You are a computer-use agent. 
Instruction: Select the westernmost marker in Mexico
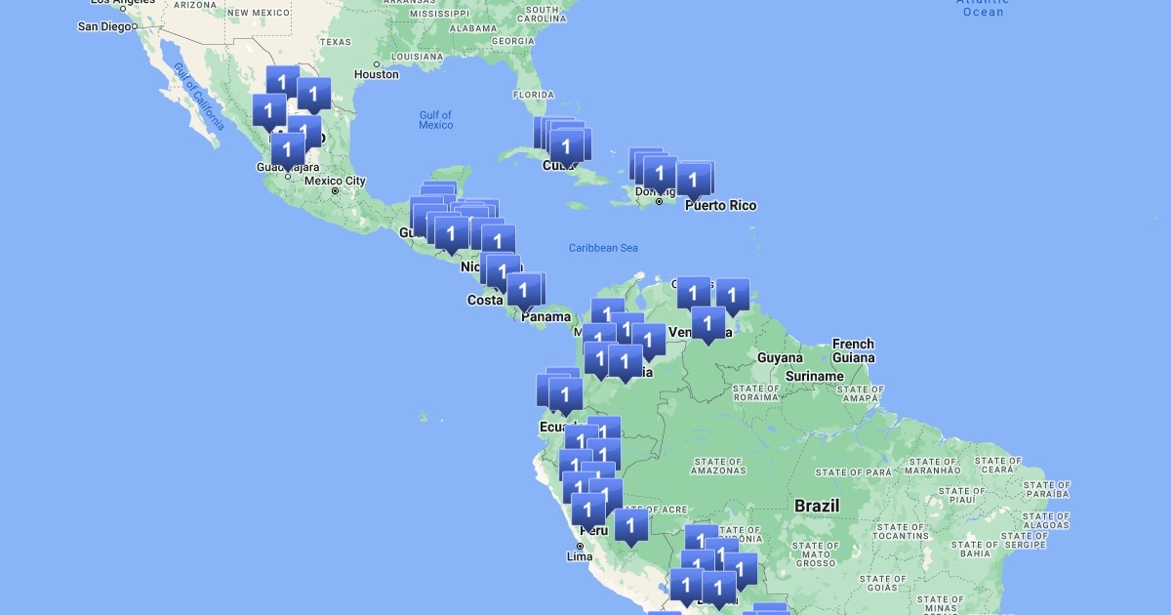click(268, 110)
